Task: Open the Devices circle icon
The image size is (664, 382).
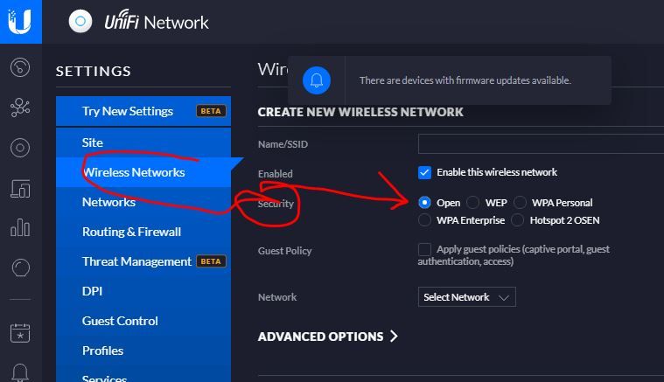Action: pos(20,148)
